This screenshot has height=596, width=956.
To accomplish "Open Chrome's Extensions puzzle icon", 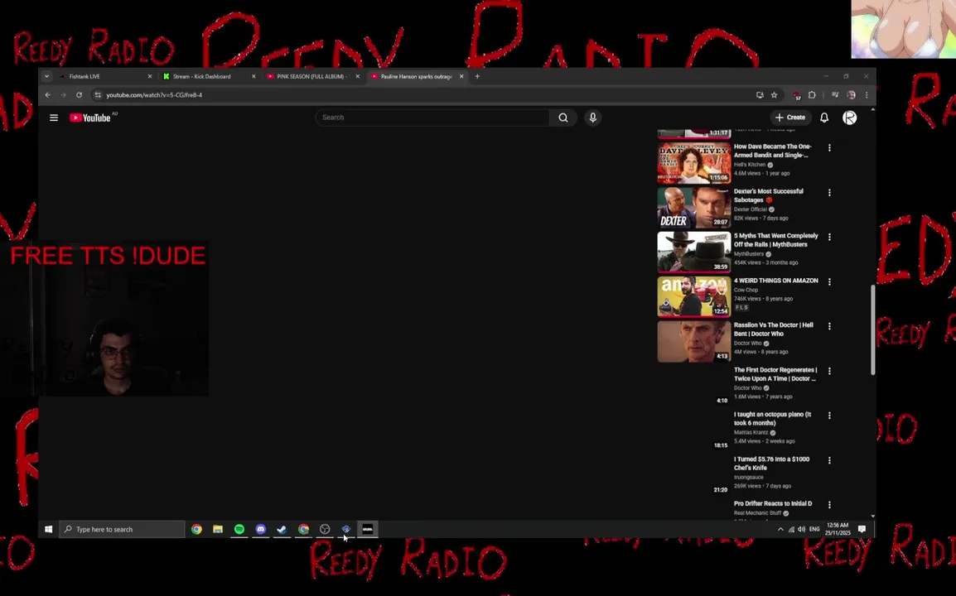I will 812,95.
